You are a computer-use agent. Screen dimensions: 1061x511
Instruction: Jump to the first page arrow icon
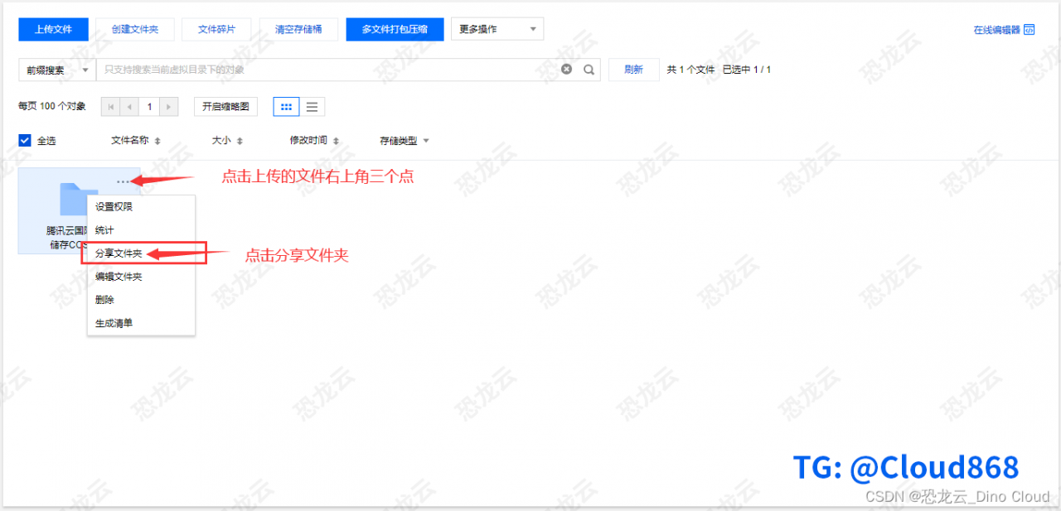(x=110, y=106)
